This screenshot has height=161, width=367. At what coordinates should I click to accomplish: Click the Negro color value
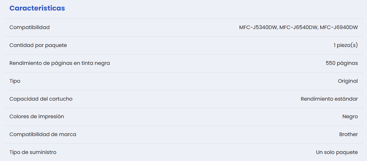click(350, 117)
